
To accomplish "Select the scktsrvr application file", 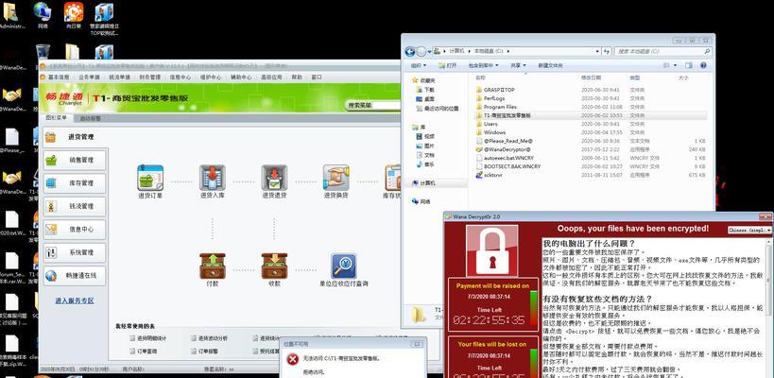I will click(x=591, y=175).
